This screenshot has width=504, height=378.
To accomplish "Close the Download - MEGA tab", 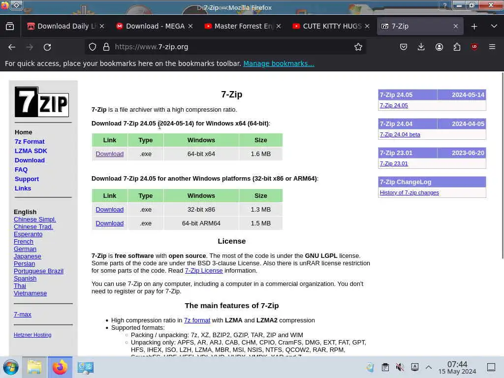I will point(190,27).
